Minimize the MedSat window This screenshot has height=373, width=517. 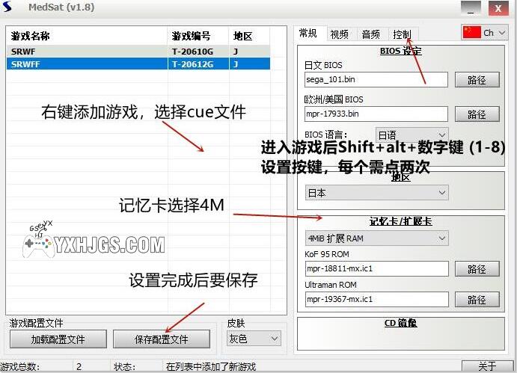point(471,8)
